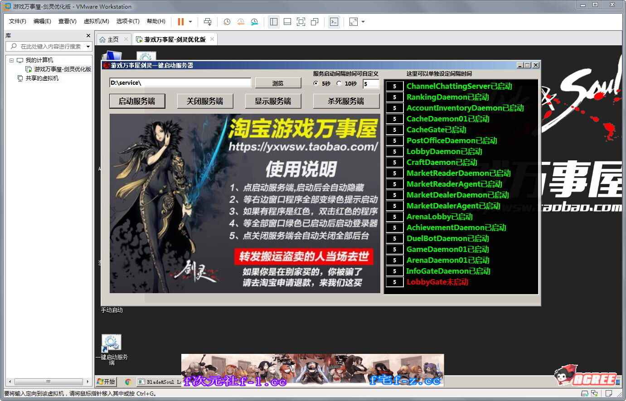Click the interval value field showing 5
The width and height of the screenshot is (626, 401).
pyautogui.click(x=370, y=83)
